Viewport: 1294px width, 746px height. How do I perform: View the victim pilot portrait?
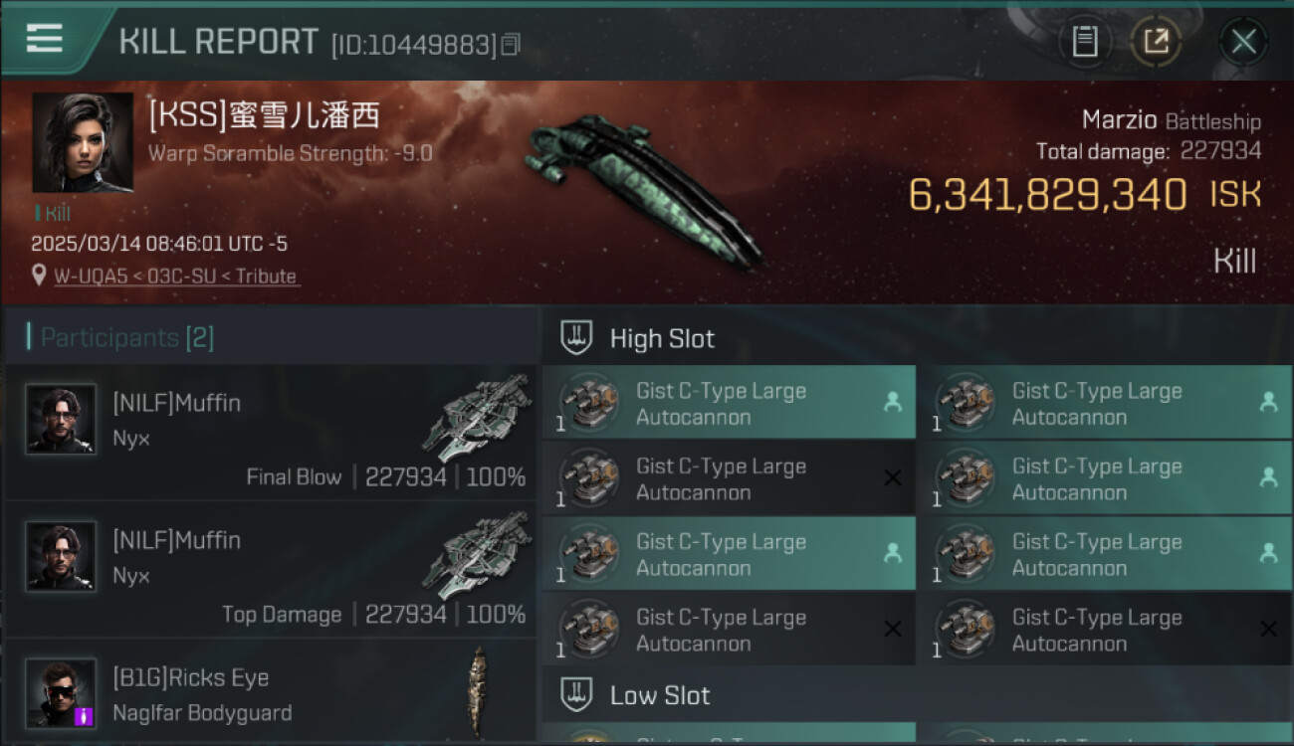pos(83,142)
